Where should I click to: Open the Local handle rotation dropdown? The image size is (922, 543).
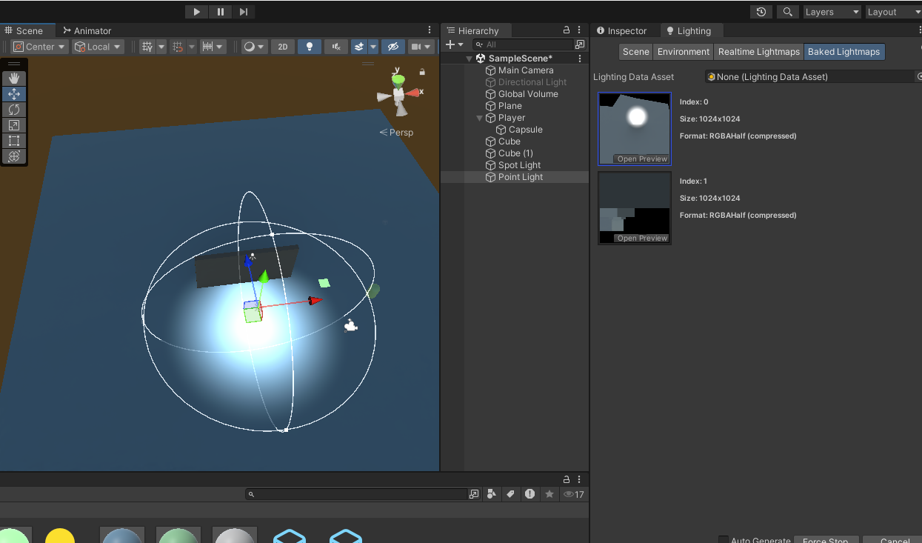pyautogui.click(x=98, y=47)
